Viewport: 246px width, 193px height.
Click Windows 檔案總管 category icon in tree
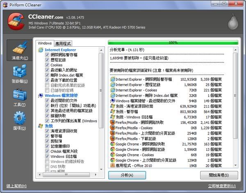pos(41,95)
